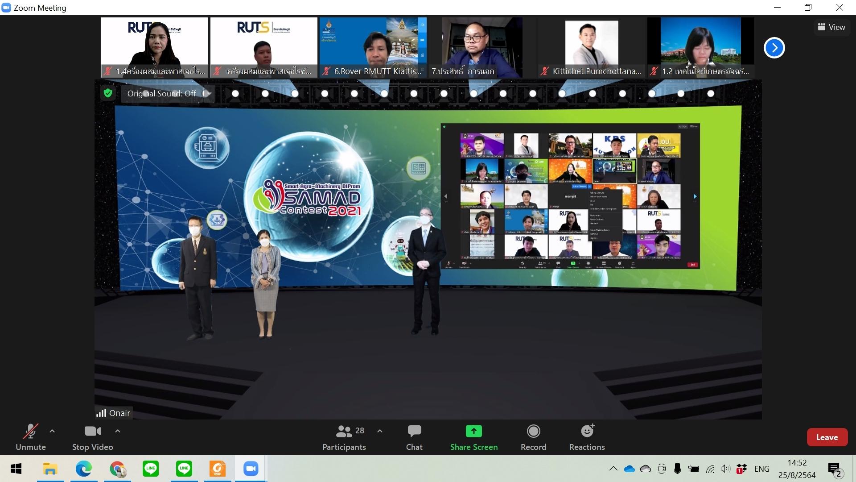Show hidden system tray icons chevron
The width and height of the screenshot is (856, 482).
(x=613, y=469)
